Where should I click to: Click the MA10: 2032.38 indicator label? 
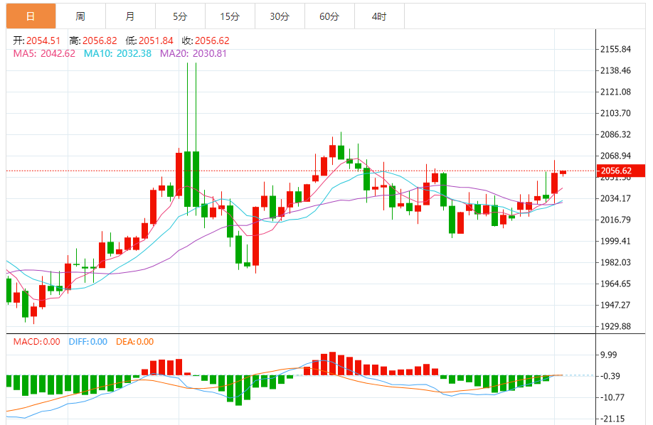pyautogui.click(x=117, y=54)
